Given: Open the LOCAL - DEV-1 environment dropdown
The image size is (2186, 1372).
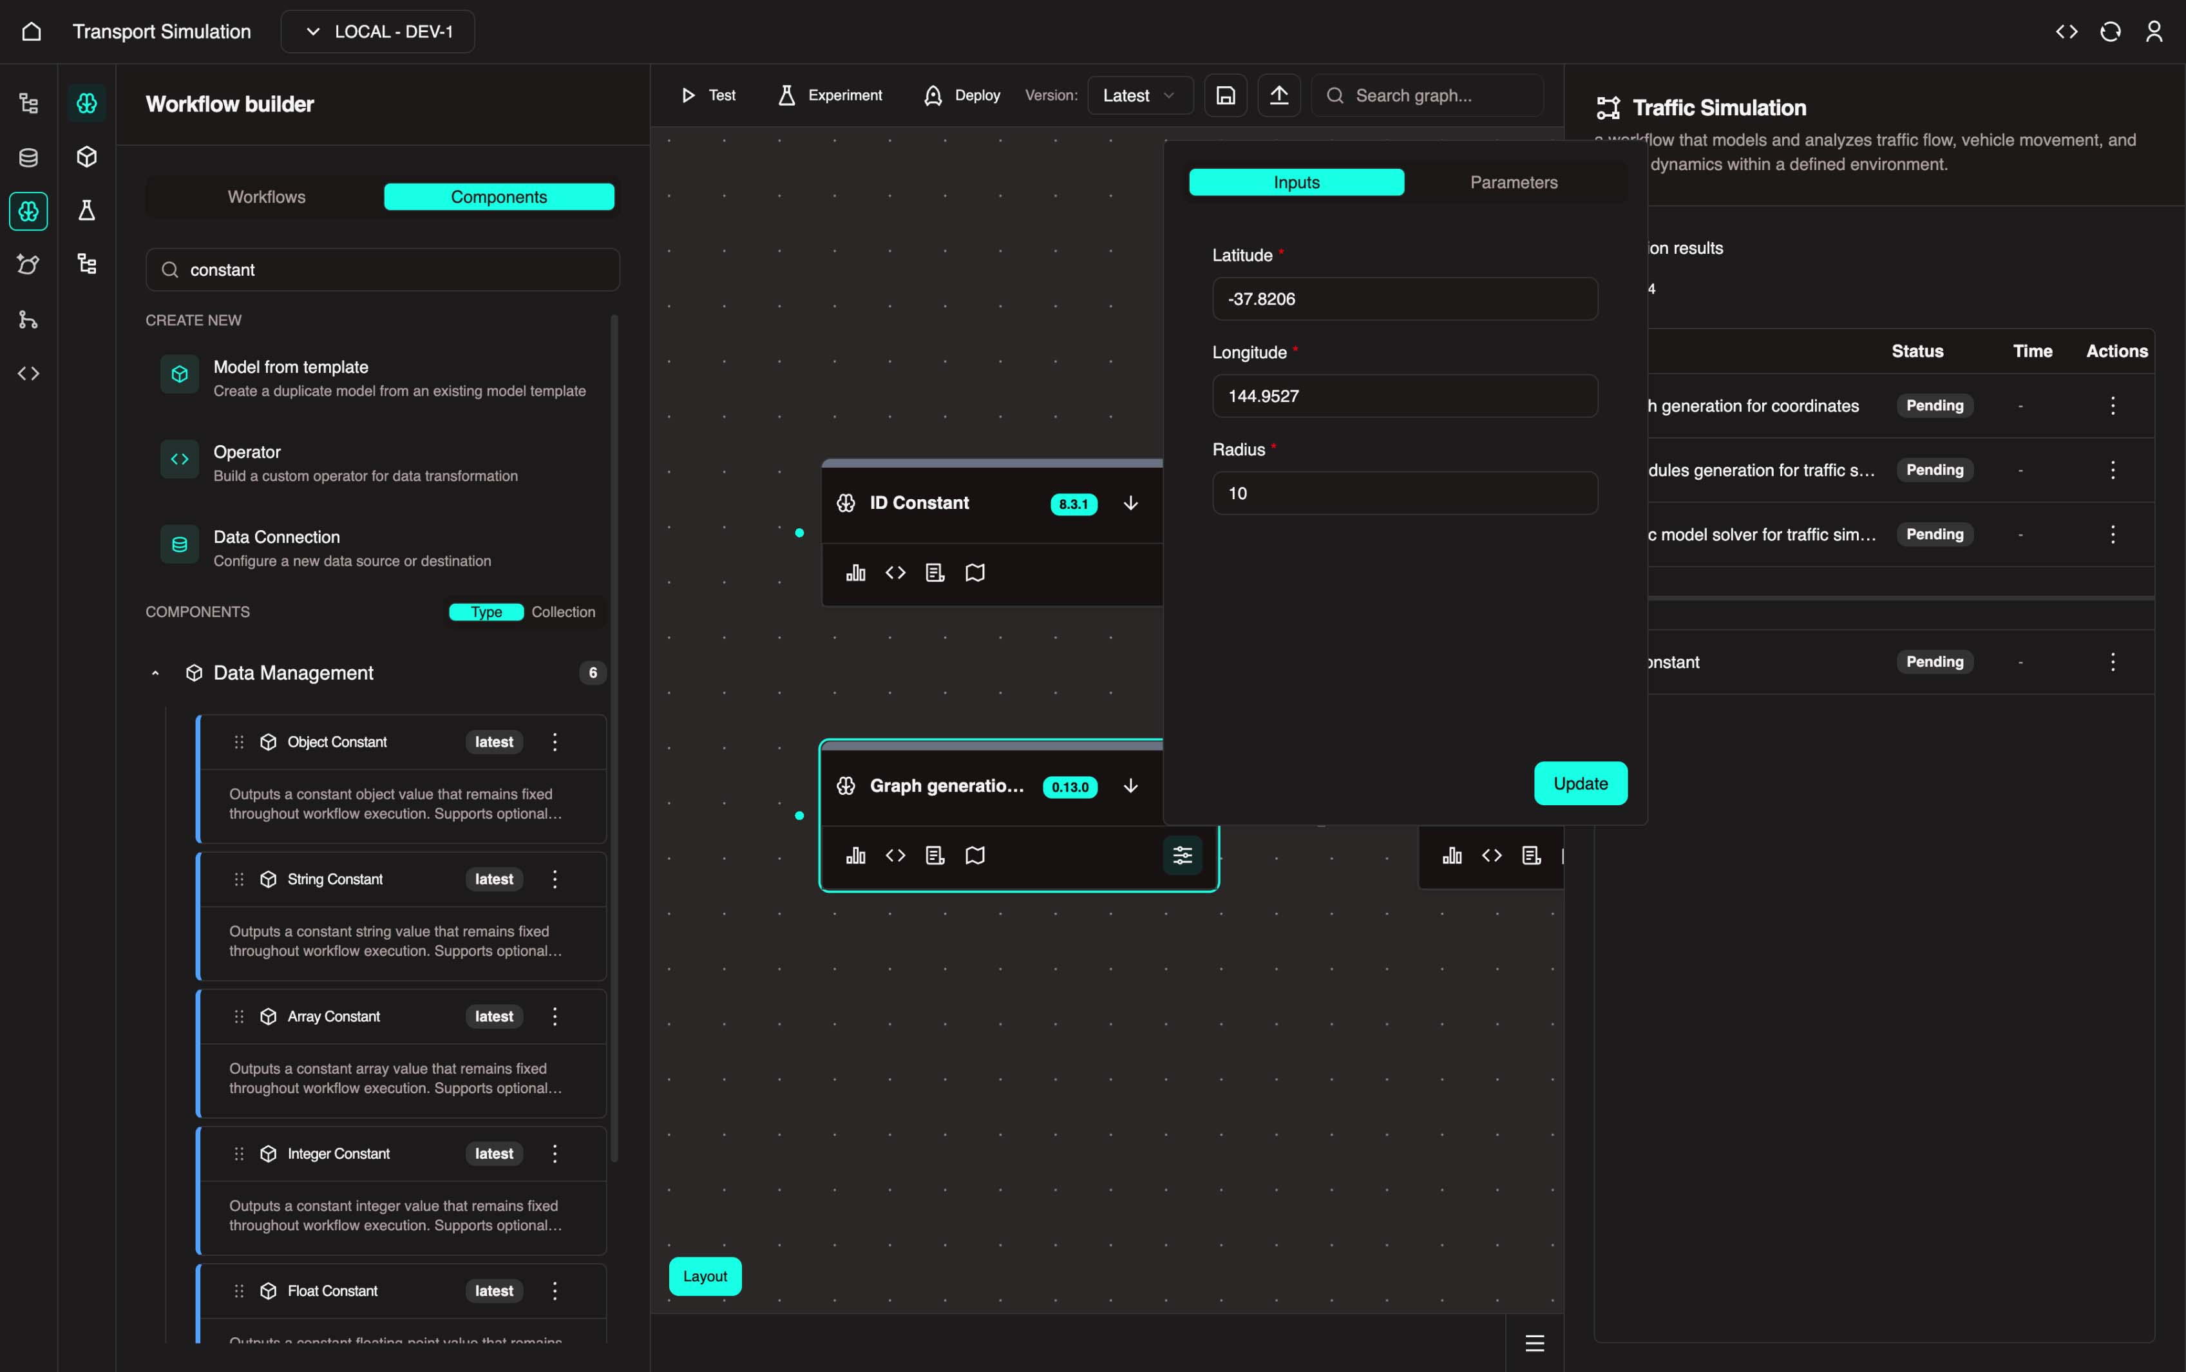Looking at the screenshot, I should click(x=377, y=32).
